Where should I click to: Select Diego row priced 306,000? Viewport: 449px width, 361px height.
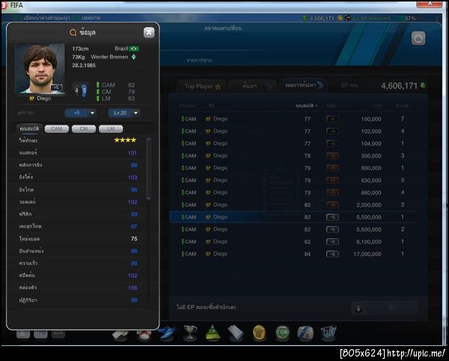point(293,155)
